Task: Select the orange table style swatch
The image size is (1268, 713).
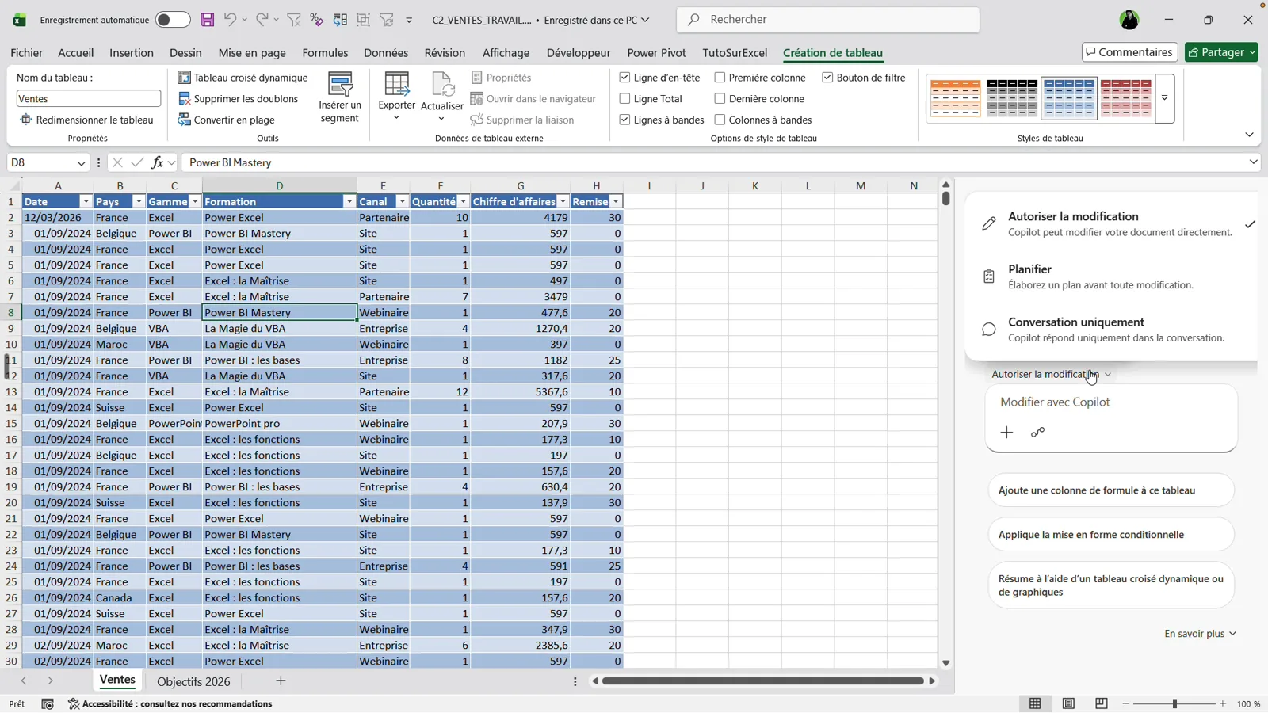Action: pyautogui.click(x=956, y=98)
